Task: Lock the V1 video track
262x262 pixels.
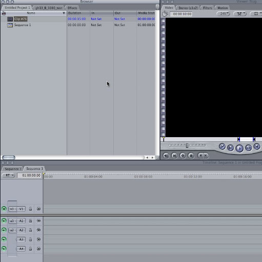Action: [30, 209]
